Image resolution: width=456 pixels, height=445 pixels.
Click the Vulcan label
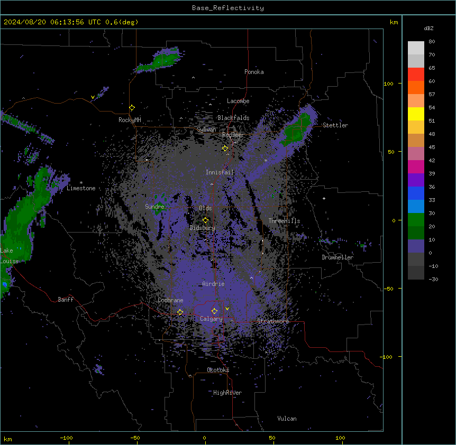[287, 419]
